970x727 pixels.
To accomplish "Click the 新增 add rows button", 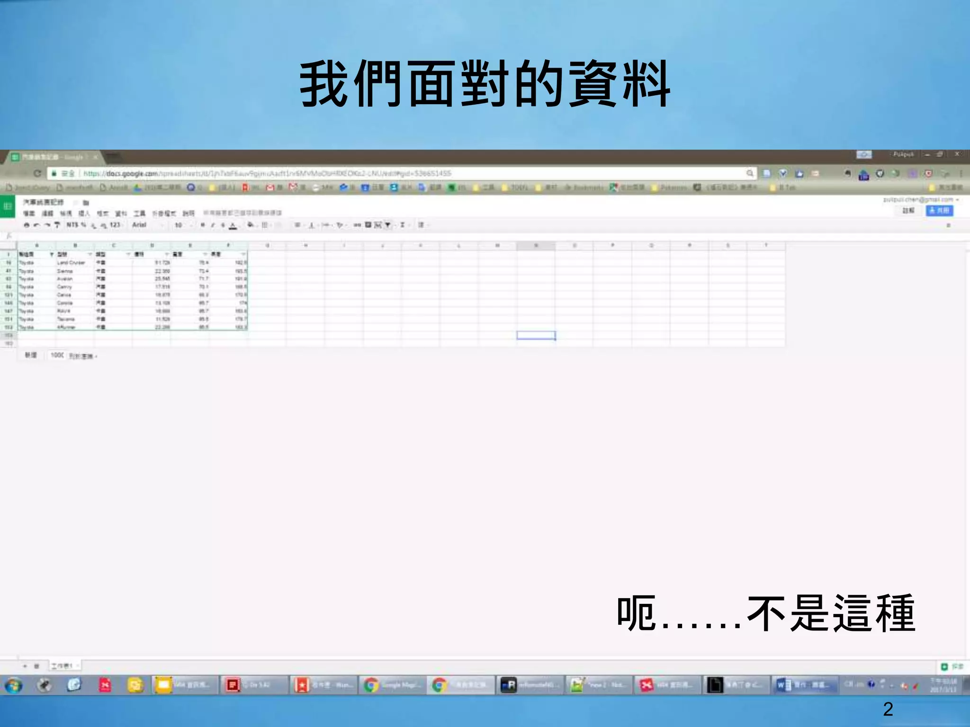I will tap(31, 355).
